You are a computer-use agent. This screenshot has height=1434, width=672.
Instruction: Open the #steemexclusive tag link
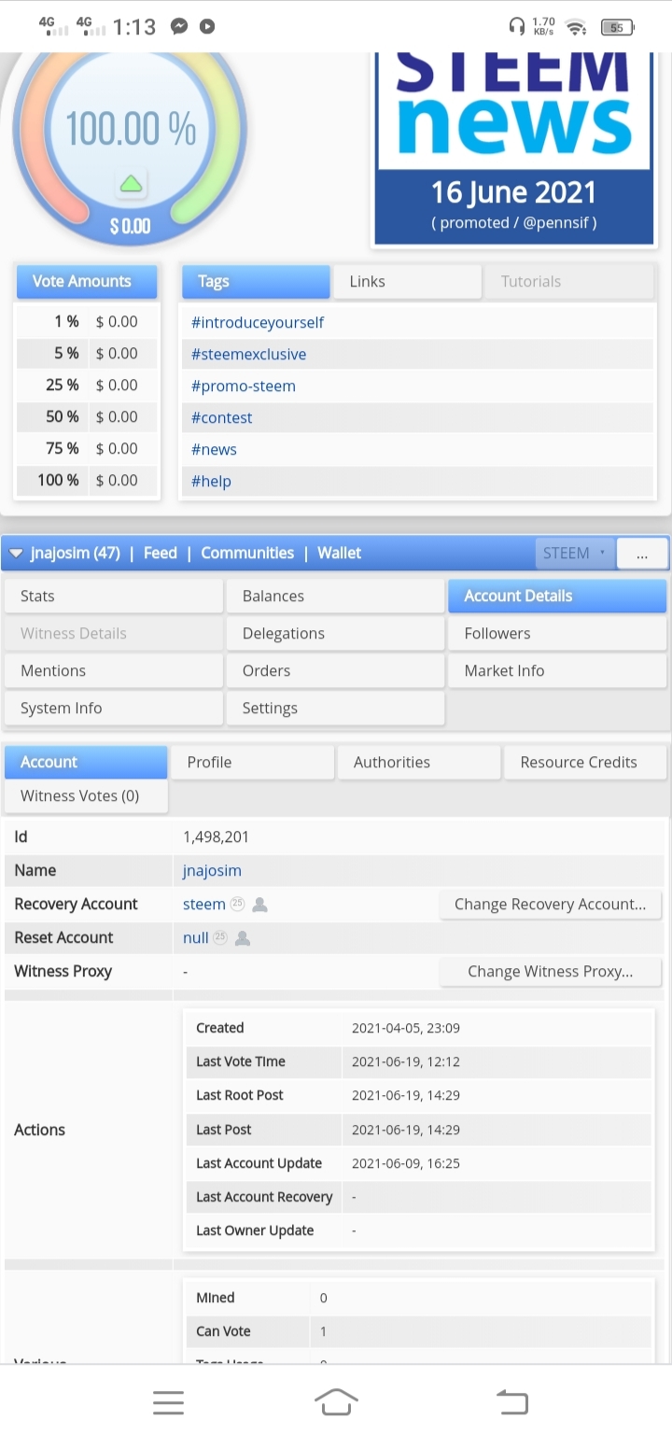248,354
